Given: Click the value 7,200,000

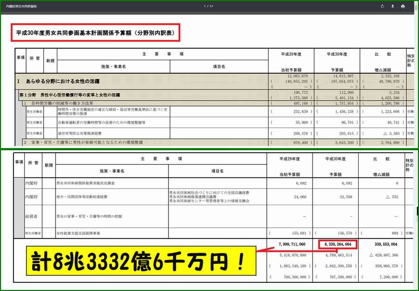Looking at the screenshot, I should click(x=388, y=277).
